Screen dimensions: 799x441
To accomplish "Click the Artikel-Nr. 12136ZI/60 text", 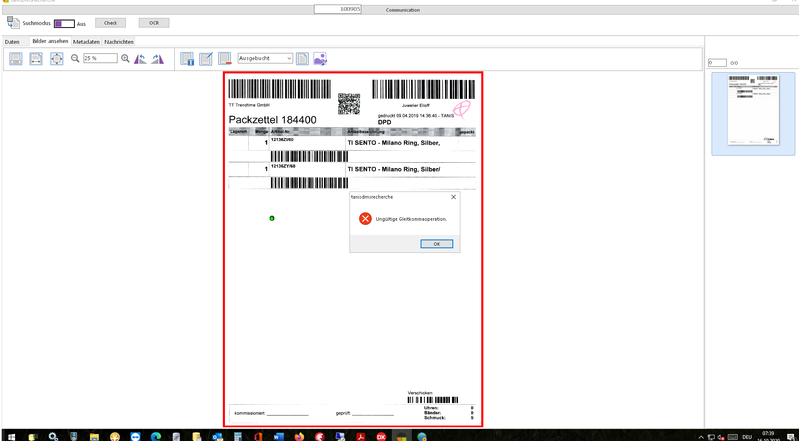I will [282, 140].
